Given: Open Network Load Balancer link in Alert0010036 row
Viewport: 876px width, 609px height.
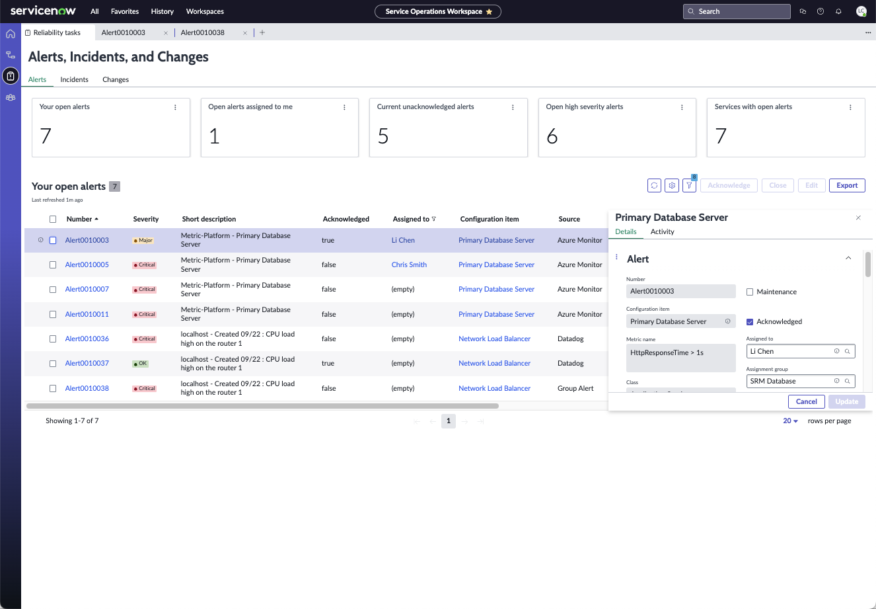Looking at the screenshot, I should tap(494, 339).
